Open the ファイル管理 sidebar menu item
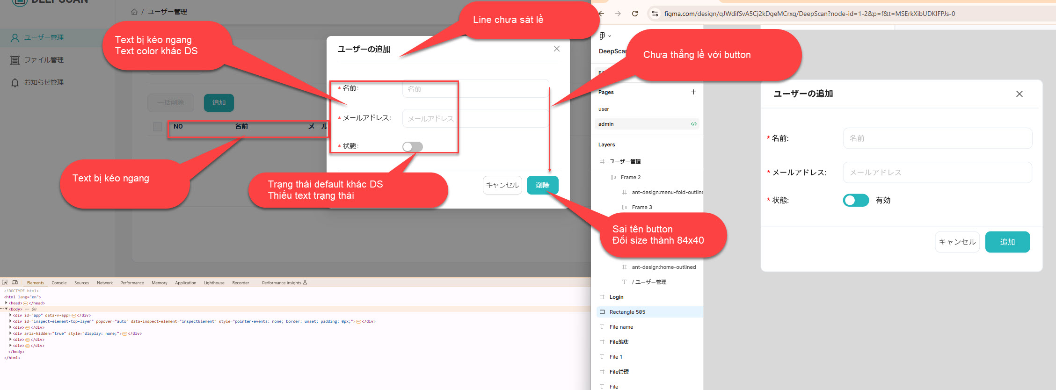Viewport: 1056px width, 390px height. (x=44, y=60)
